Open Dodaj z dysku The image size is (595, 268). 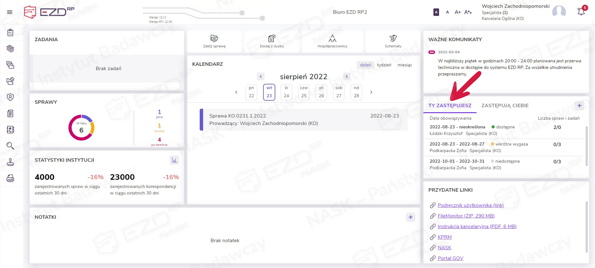click(272, 41)
